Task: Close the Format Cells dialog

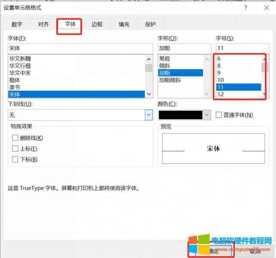Action: click(x=267, y=8)
